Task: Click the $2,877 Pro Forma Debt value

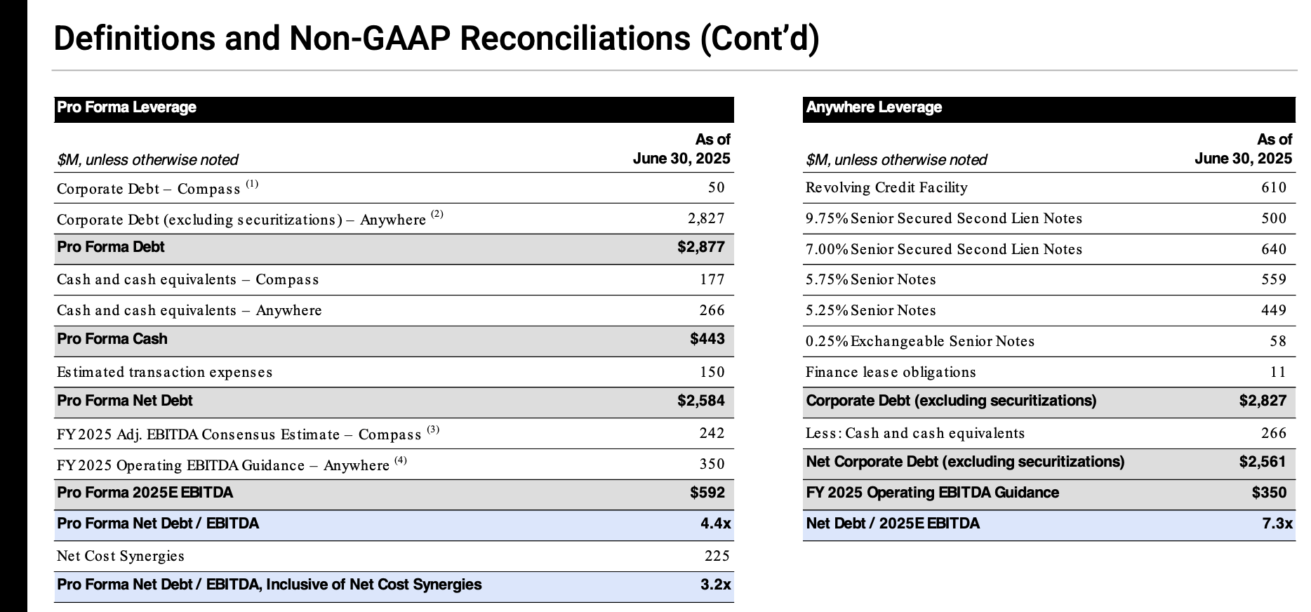Action: point(700,247)
